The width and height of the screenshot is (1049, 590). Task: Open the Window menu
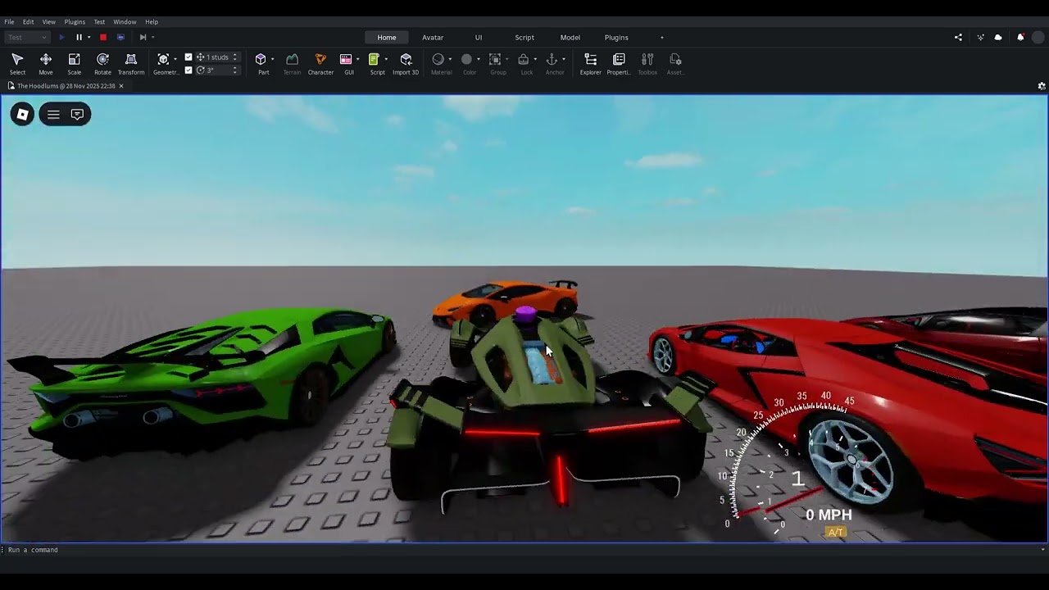click(125, 22)
